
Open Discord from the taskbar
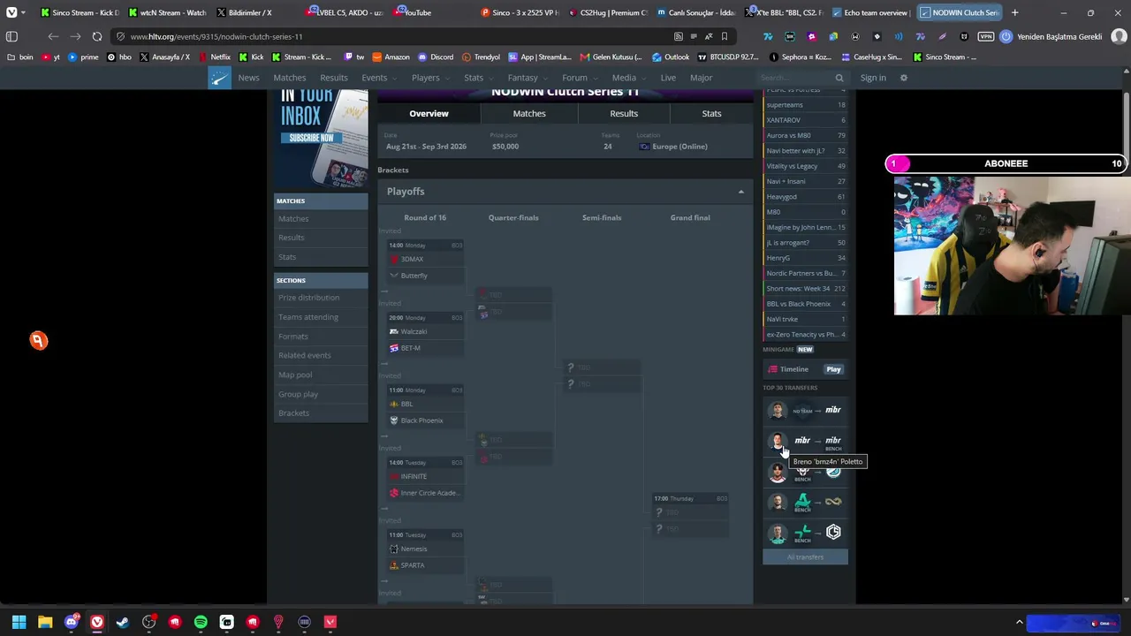pyautogui.click(x=71, y=622)
